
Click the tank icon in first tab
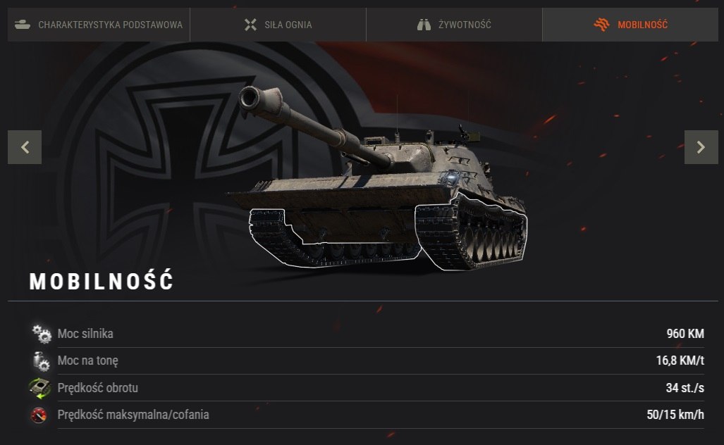point(22,25)
